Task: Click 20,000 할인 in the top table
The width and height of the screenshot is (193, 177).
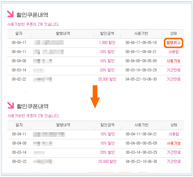Action: (107, 79)
